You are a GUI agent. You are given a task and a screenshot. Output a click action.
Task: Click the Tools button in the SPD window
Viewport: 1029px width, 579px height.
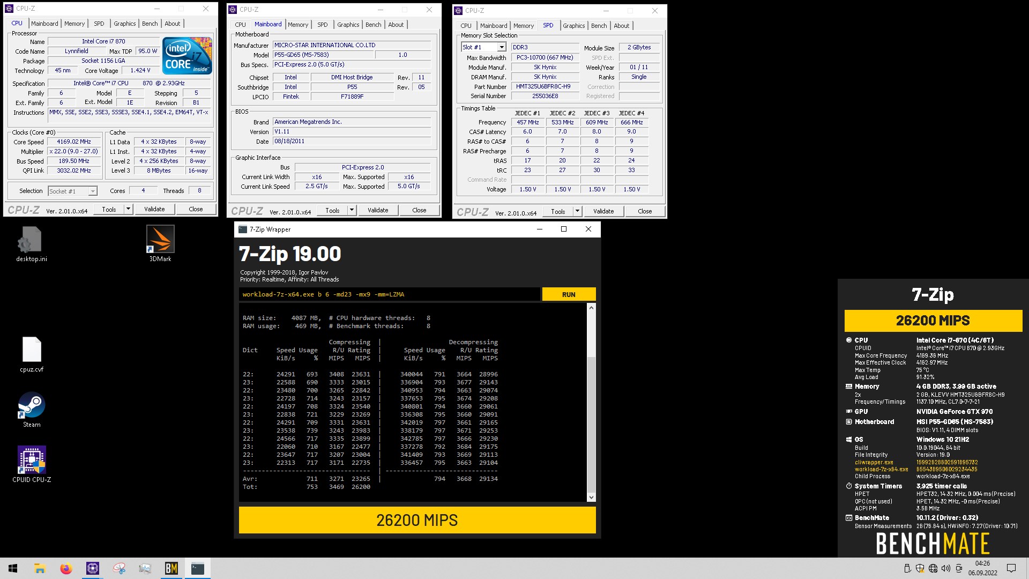(558, 211)
